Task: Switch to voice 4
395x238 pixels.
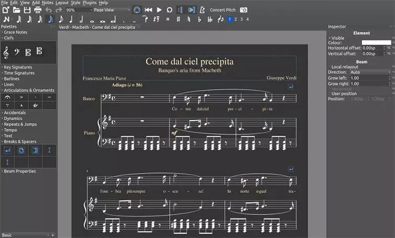Action: [248, 19]
